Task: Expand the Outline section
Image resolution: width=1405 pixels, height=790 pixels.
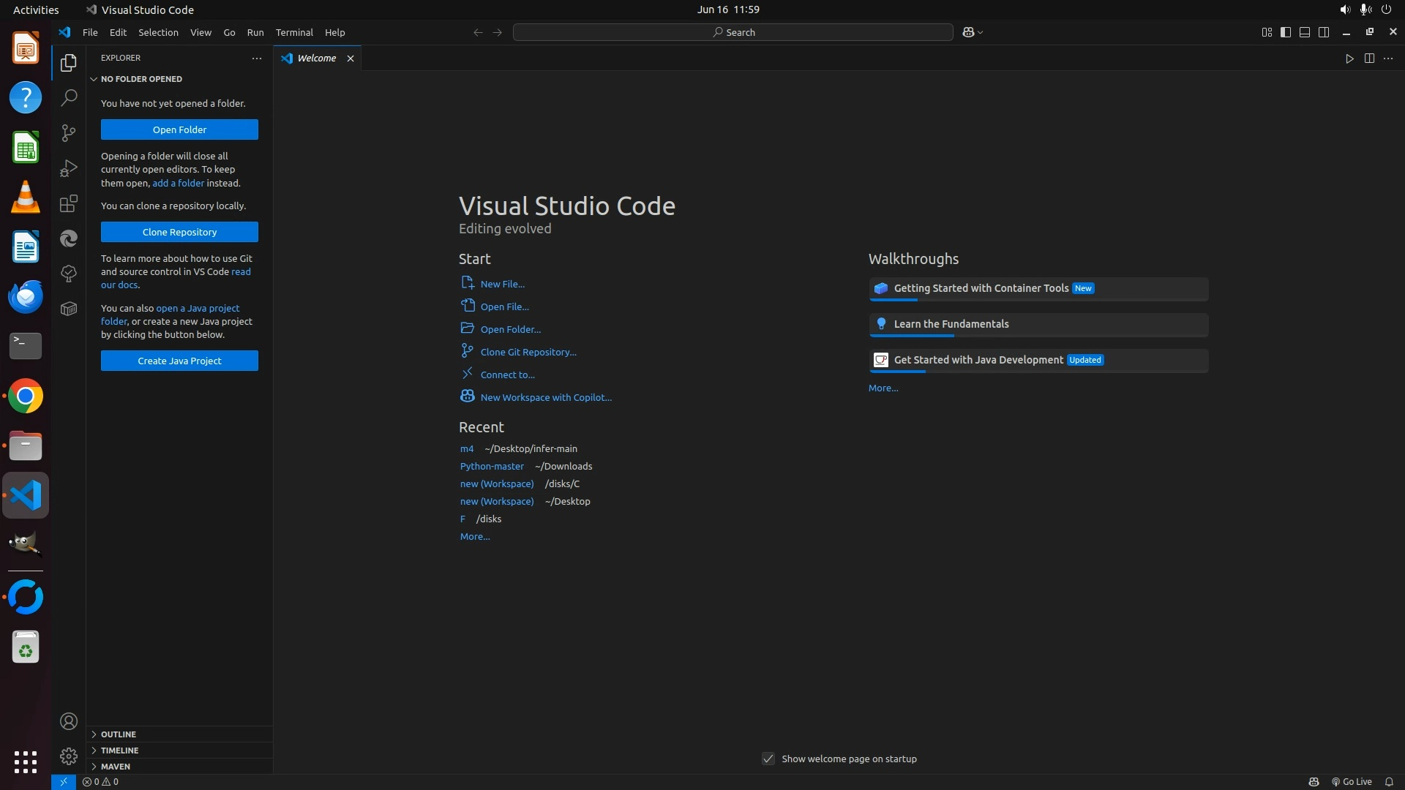Action: (x=119, y=734)
